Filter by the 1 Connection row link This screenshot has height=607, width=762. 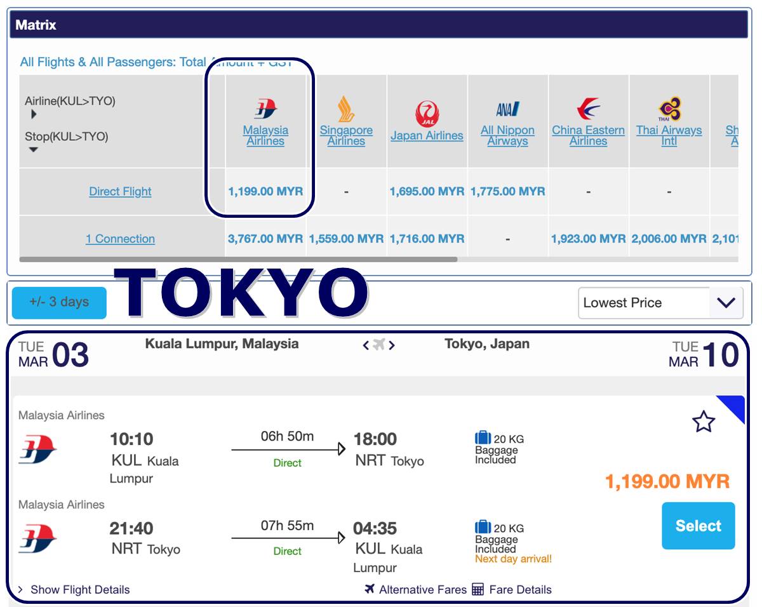pyautogui.click(x=120, y=239)
